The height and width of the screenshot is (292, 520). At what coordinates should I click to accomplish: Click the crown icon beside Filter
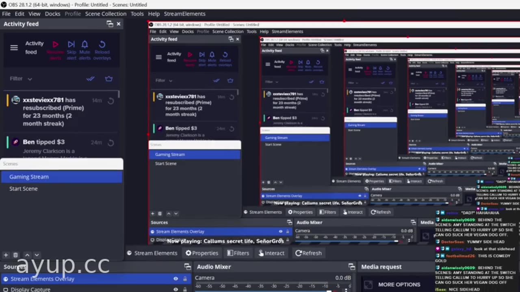(109, 79)
